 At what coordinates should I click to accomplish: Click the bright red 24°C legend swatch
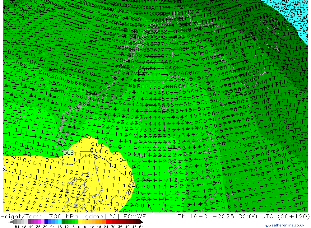point(107,222)
